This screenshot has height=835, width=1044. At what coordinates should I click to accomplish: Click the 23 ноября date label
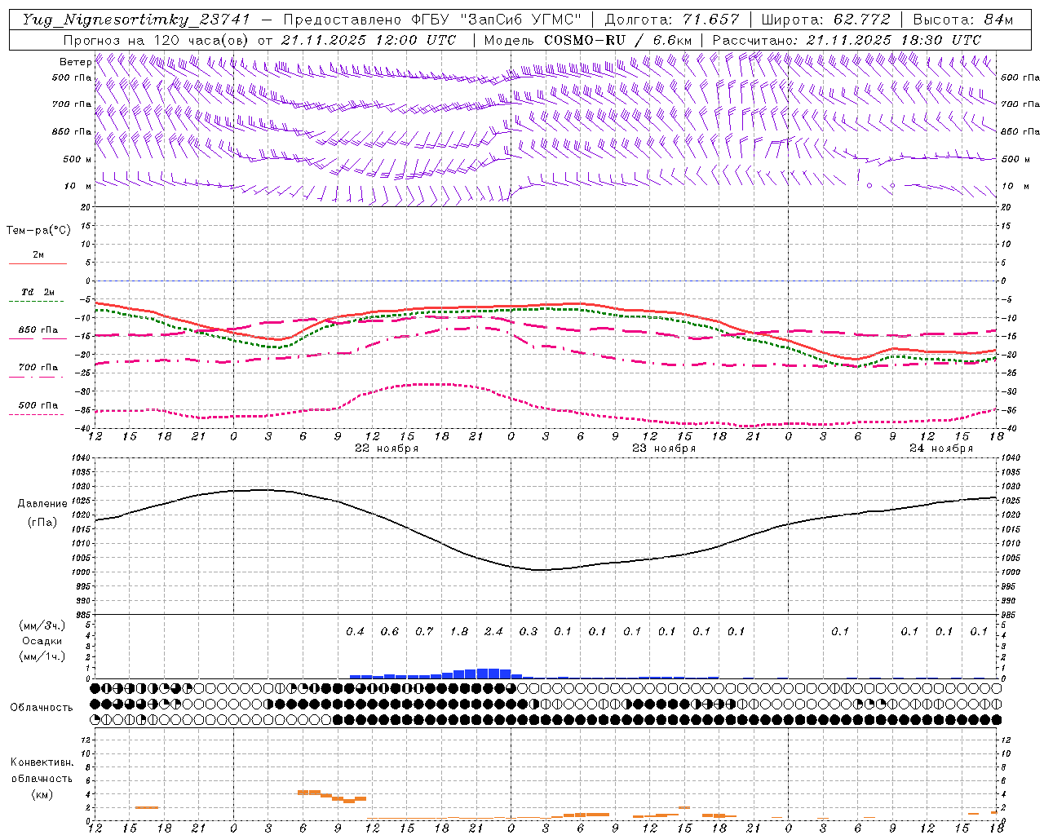click(x=664, y=448)
